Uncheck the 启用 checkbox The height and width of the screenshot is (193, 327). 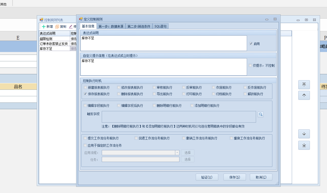251,44
